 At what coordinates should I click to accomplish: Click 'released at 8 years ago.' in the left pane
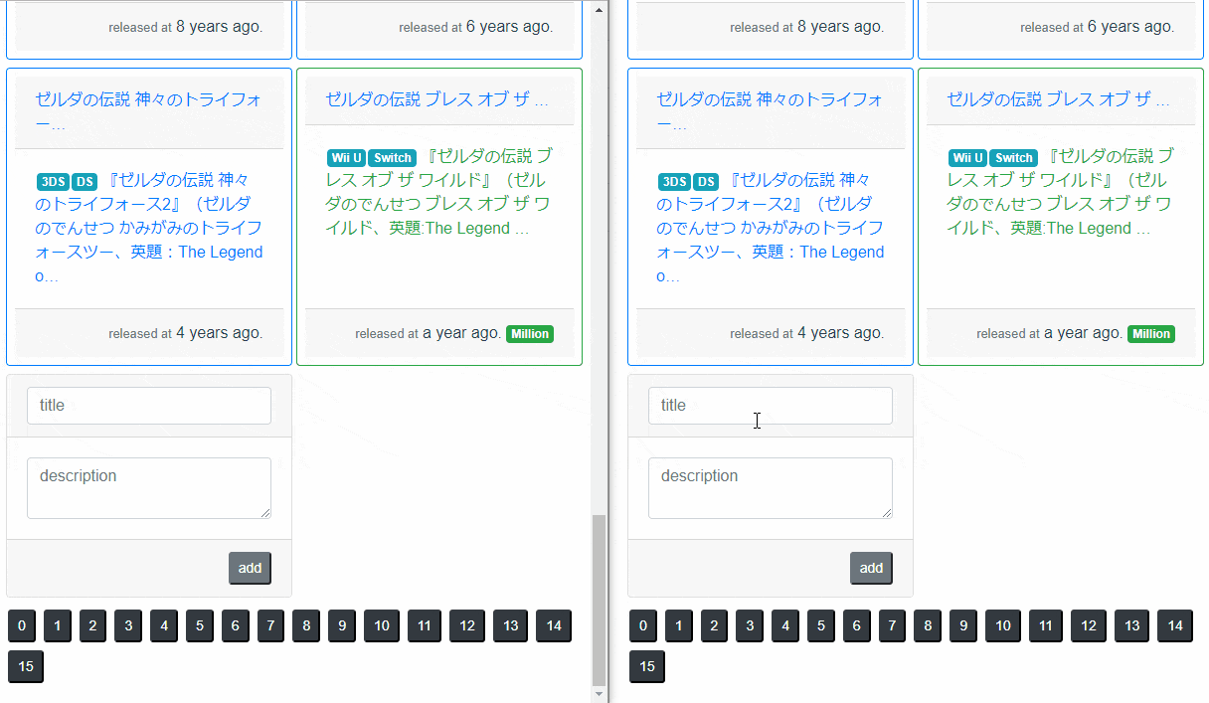coord(186,27)
